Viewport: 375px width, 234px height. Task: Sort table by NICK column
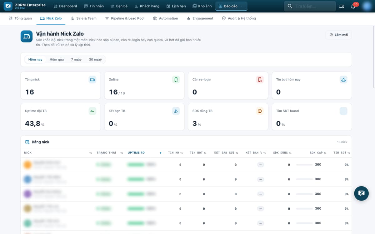[58, 153]
